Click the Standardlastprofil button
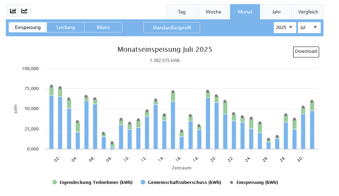This screenshot has height=196, width=339. pyautogui.click(x=172, y=28)
